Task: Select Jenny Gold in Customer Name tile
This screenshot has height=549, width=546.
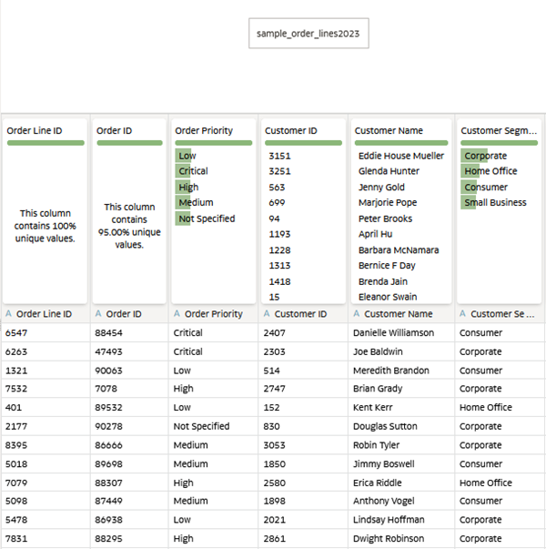Action: click(381, 188)
